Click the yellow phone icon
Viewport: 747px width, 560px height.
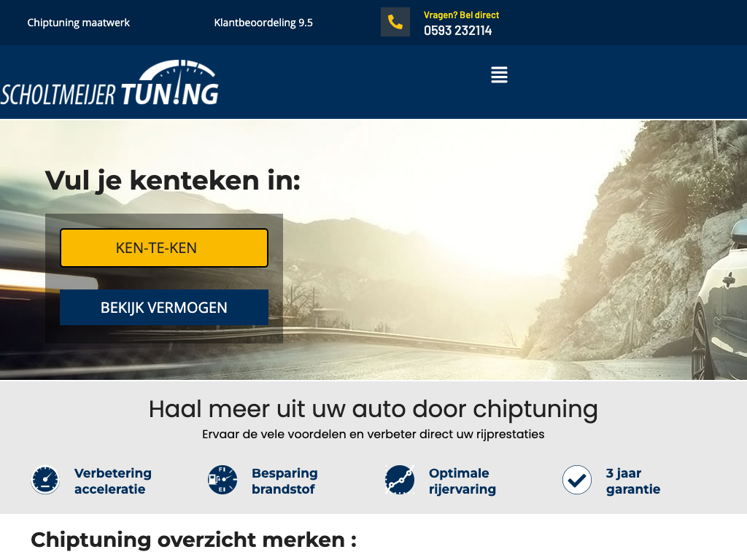coord(395,22)
